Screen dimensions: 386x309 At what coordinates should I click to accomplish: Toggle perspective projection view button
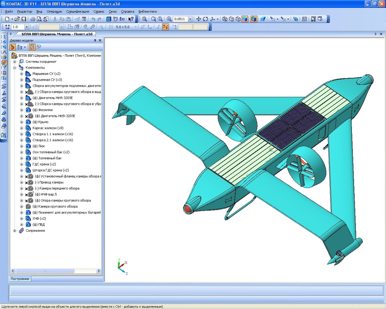263,19
